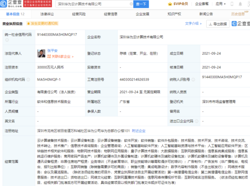Select 所属行业 value 软件和信息技术服务业
250x186 pixels.
[54, 102]
